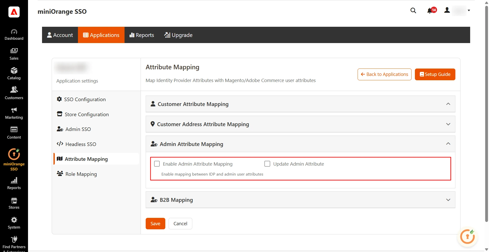Expand Customer Address Attribute Mapping chevron
Screen dimensions: 489x252
pos(448,124)
